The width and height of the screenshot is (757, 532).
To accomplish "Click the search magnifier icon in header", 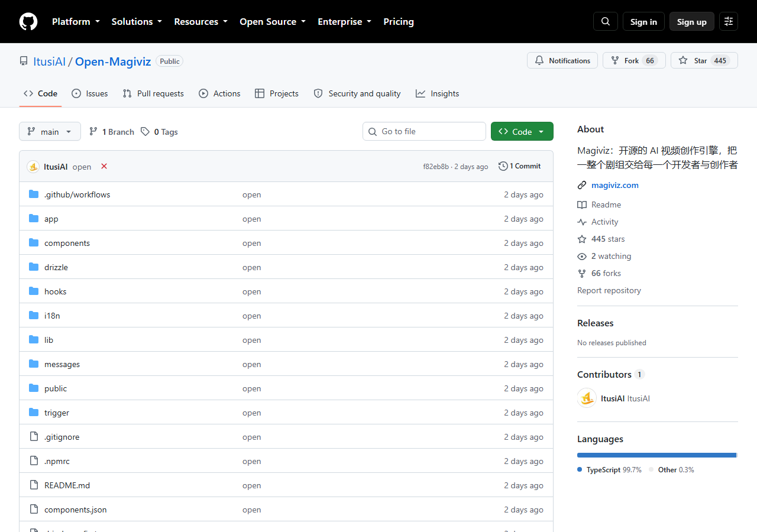I will pyautogui.click(x=606, y=22).
